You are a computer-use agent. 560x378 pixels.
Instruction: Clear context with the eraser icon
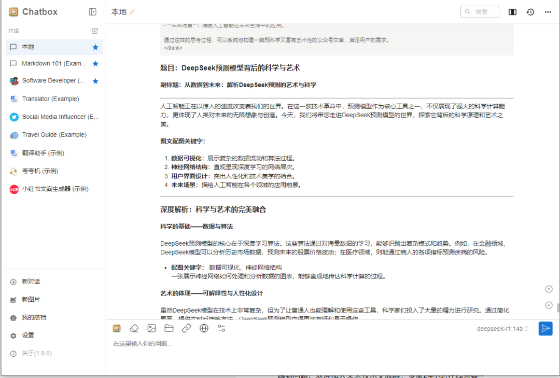pos(134,328)
